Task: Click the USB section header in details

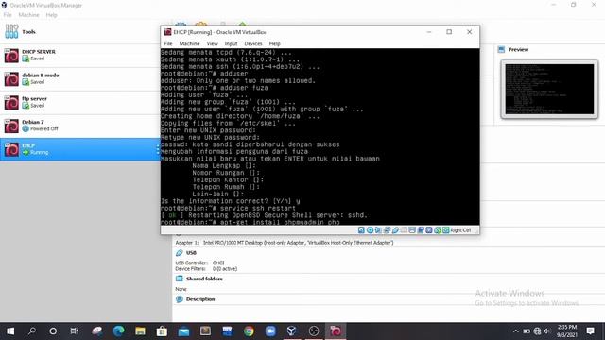Action: pyautogui.click(x=191, y=253)
